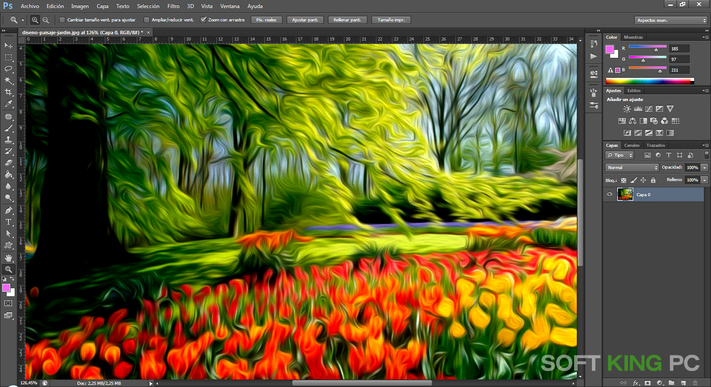Select the Eyedropper tool
The height and width of the screenshot is (387, 711).
(8, 104)
